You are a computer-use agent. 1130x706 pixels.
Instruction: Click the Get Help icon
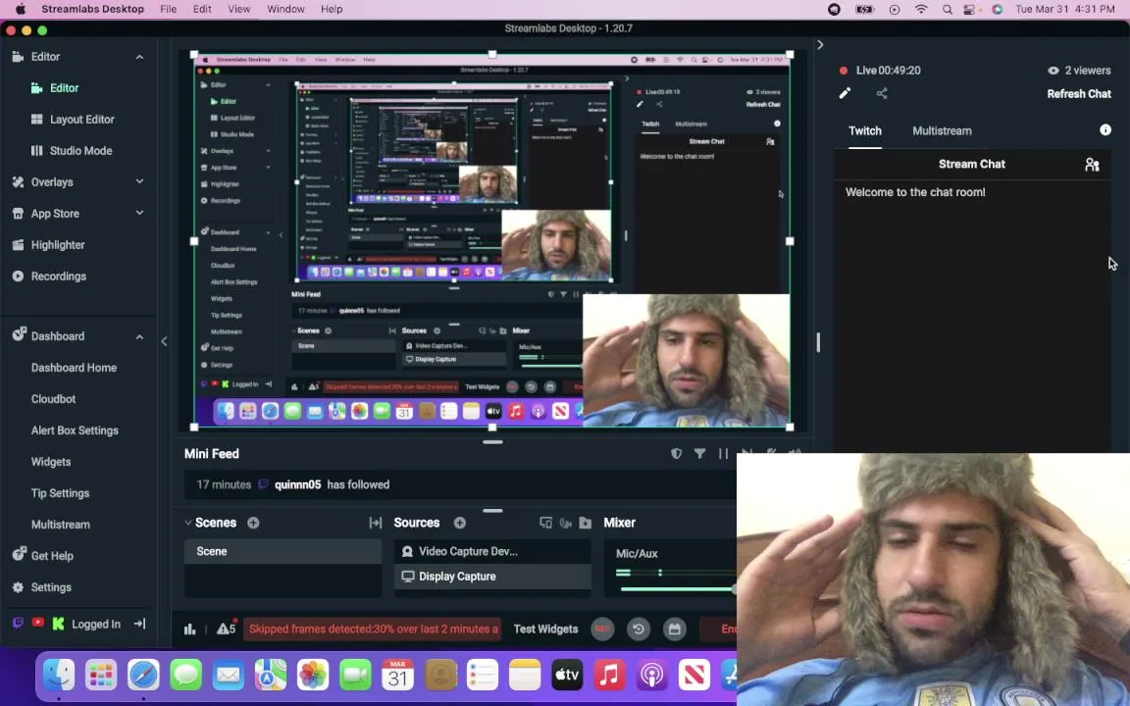19,555
